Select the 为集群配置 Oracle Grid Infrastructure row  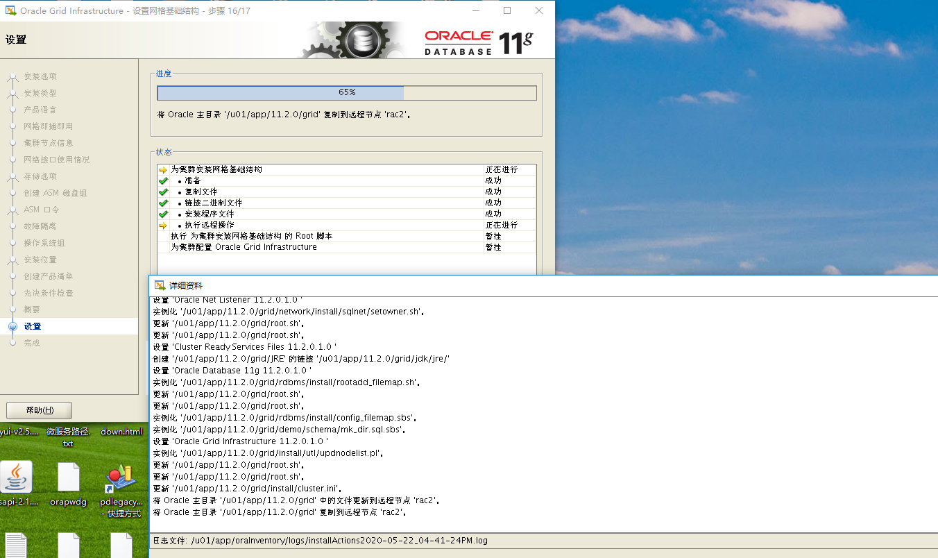click(244, 247)
